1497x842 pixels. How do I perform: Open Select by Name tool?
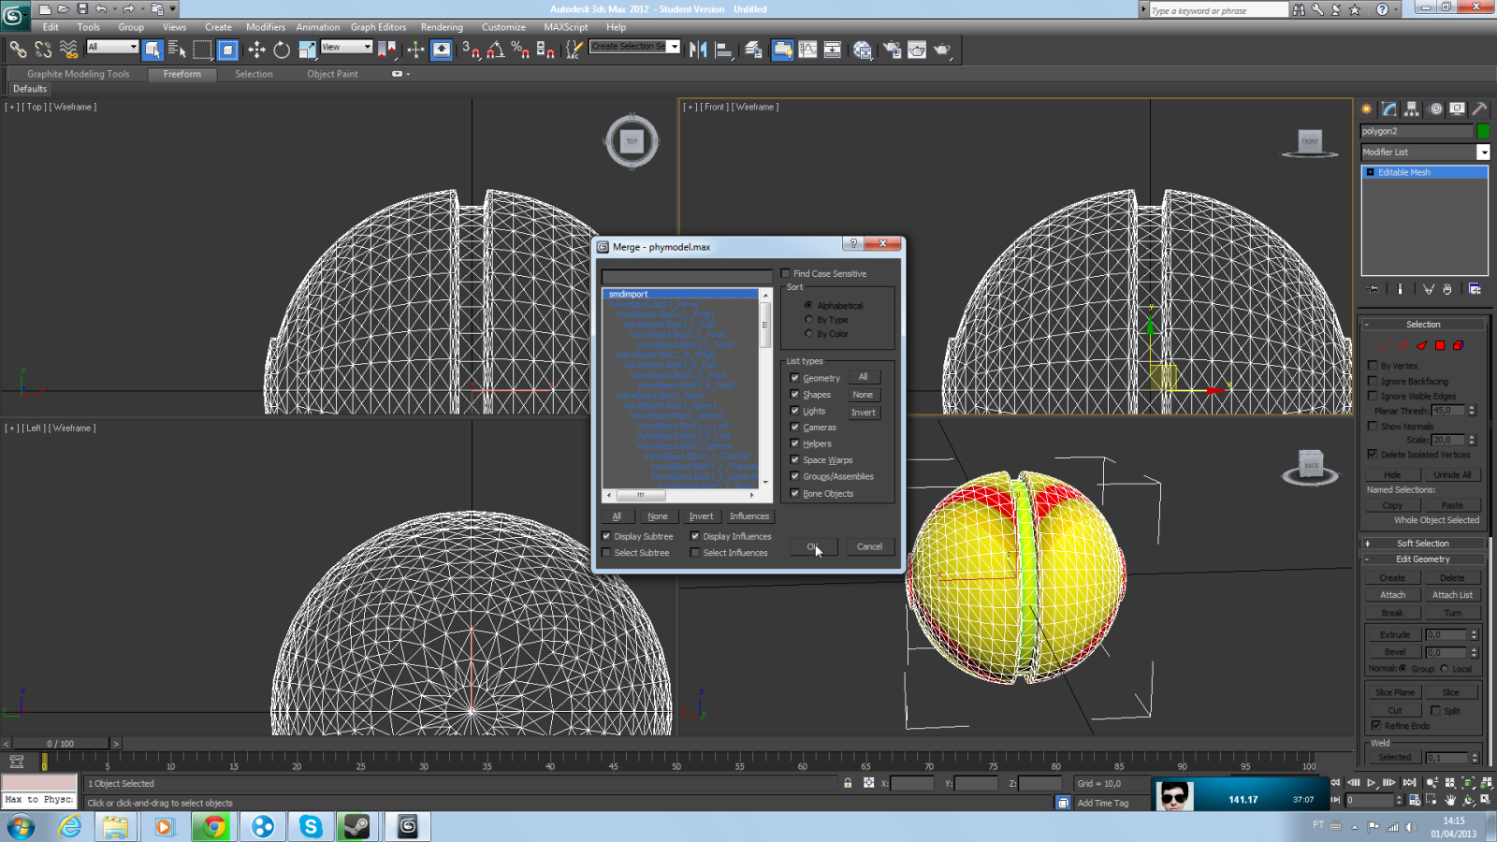point(177,50)
